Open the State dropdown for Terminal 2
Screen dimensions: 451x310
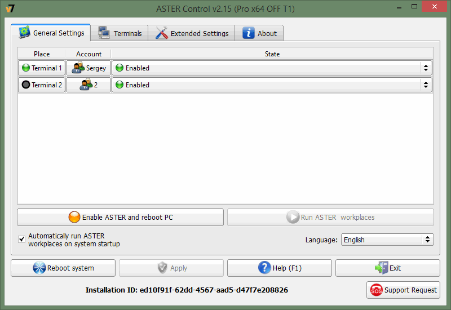coord(272,85)
